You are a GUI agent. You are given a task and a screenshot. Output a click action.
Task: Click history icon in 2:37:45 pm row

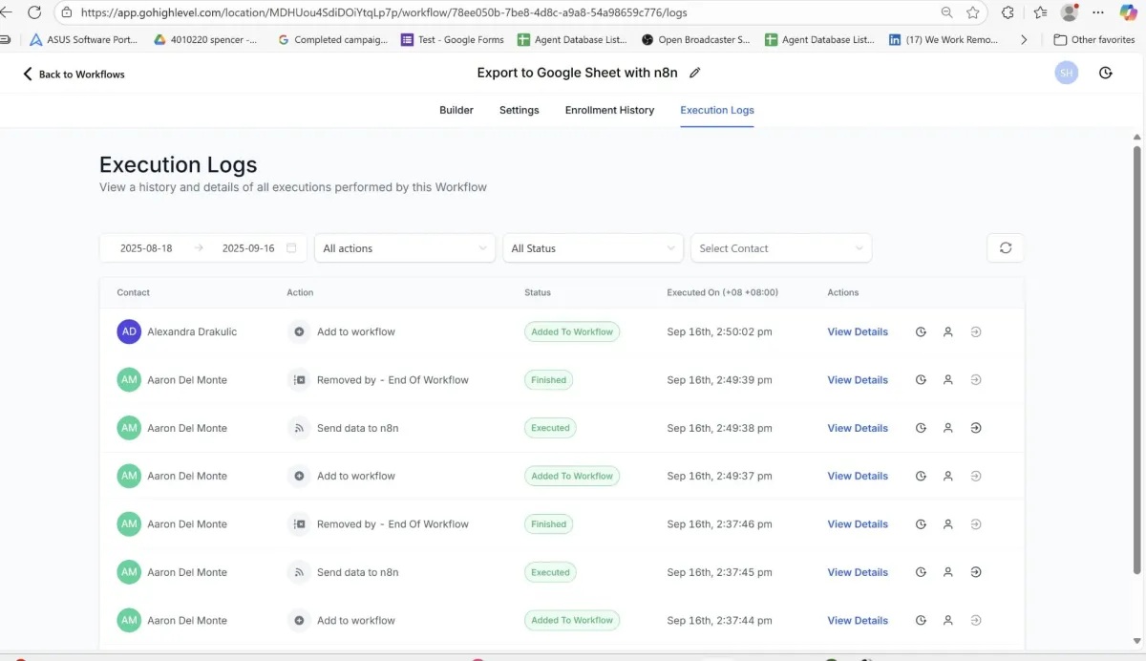[x=921, y=572]
